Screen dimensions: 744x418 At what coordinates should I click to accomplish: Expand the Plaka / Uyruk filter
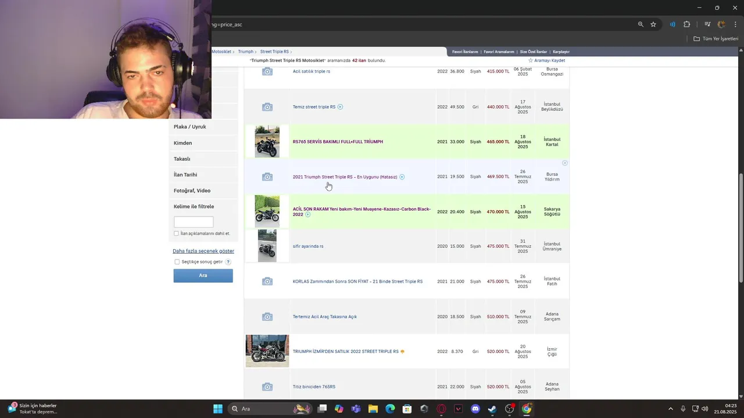(x=203, y=127)
